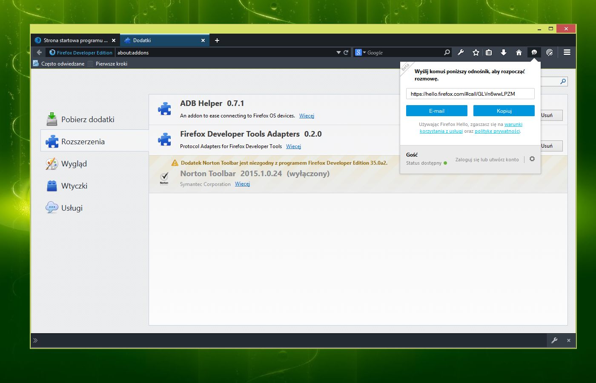Select Wtyczki in the add-ons sidebar
The image size is (596, 383).
74,186
